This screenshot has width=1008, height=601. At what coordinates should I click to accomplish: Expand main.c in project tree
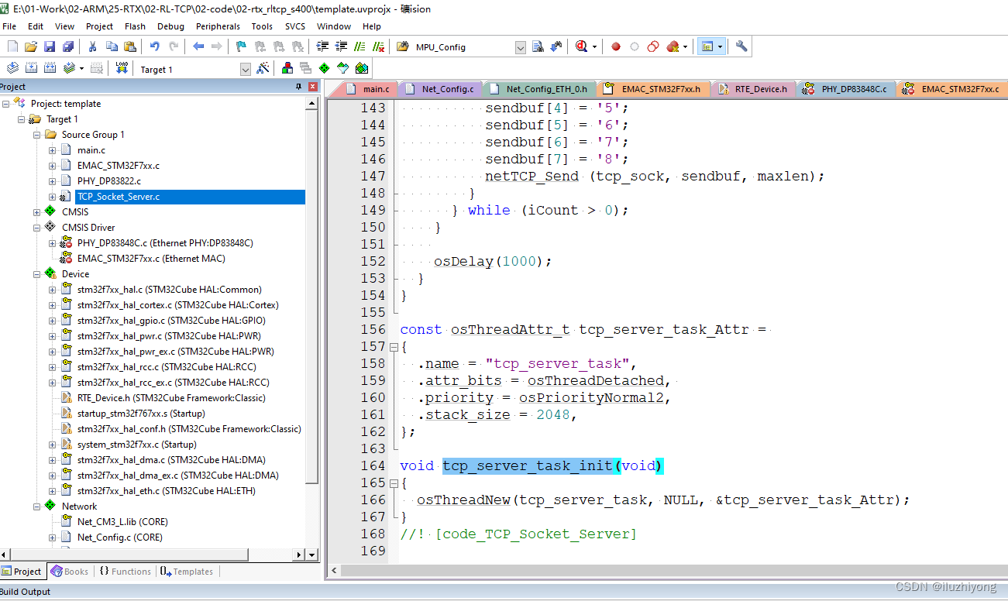(52, 150)
